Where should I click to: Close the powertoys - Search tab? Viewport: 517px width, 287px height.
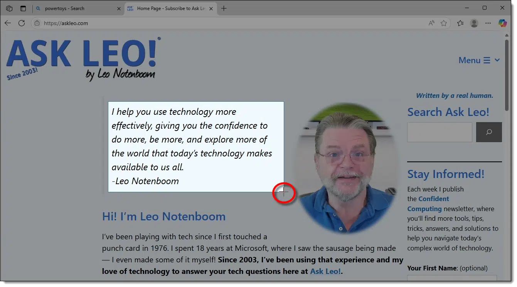pos(119,8)
